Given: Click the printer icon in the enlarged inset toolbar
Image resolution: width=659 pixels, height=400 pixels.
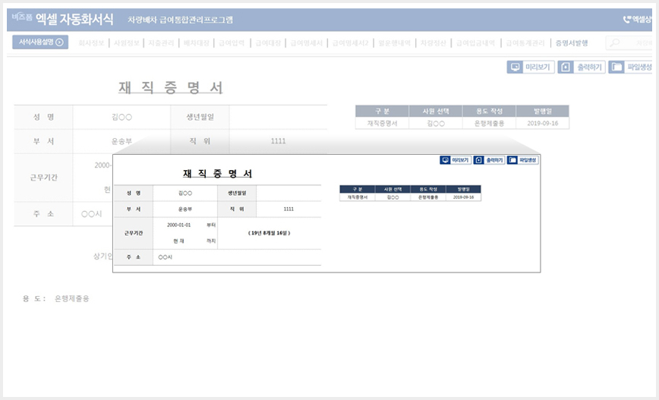Looking at the screenshot, I should click(479, 160).
